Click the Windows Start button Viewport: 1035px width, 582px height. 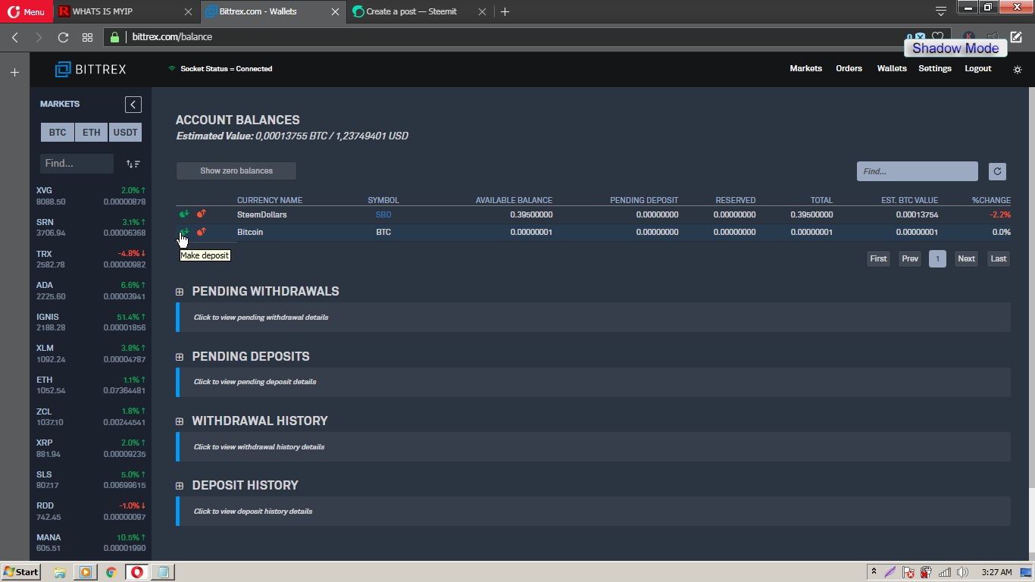pyautogui.click(x=20, y=572)
